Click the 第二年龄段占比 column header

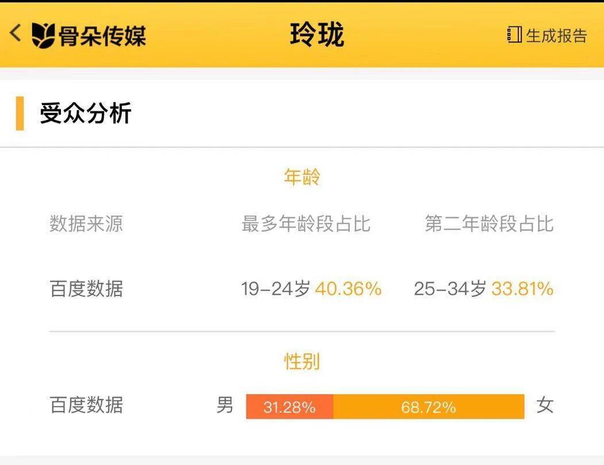(x=489, y=224)
